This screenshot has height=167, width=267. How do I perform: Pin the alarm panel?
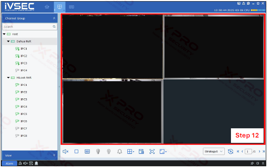(x=252, y=163)
